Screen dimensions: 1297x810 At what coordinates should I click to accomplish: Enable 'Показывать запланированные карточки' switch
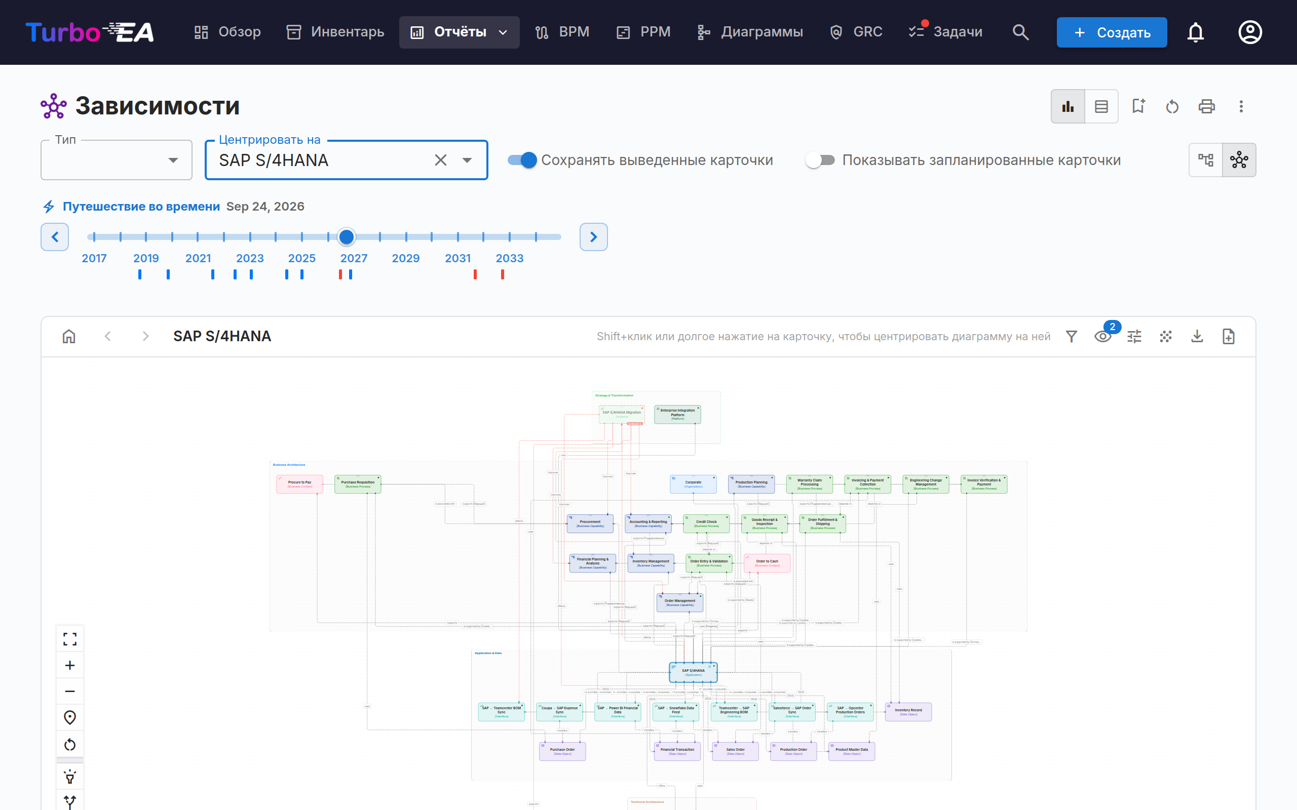click(x=820, y=159)
